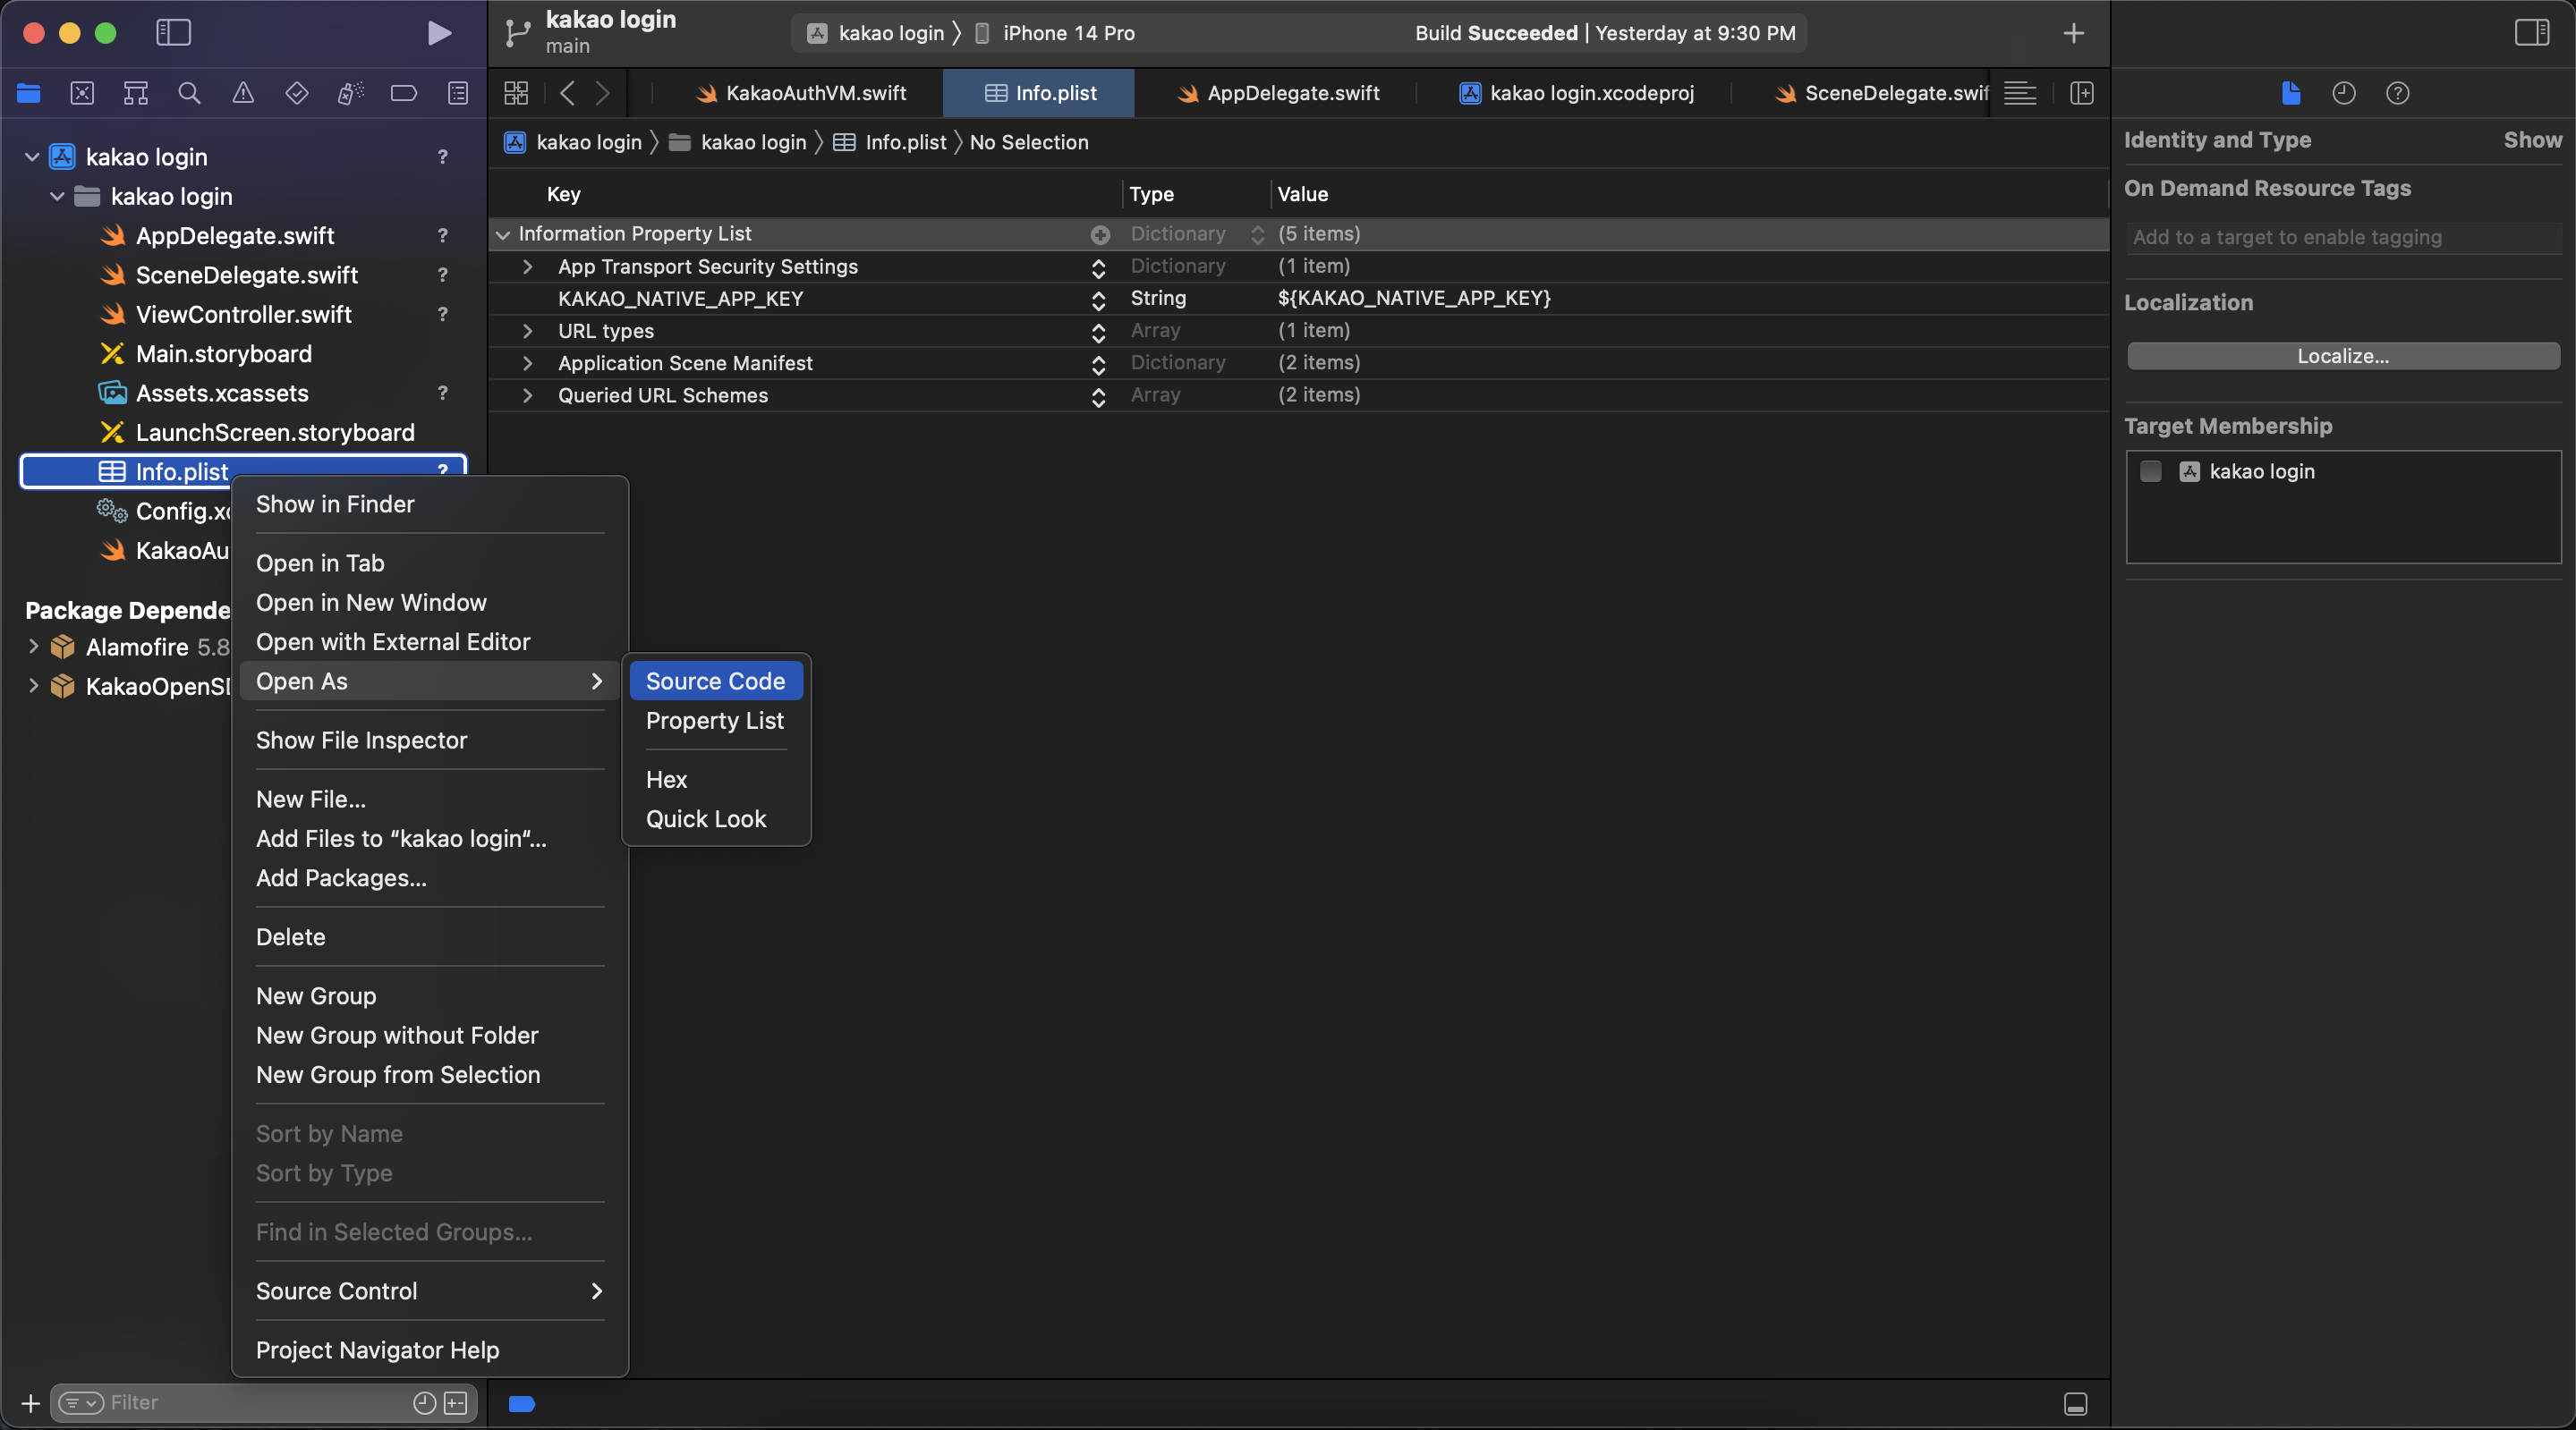Image resolution: width=2576 pixels, height=1430 pixels.
Task: Open the Source Control navigator icon
Action: pyautogui.click(x=82, y=93)
